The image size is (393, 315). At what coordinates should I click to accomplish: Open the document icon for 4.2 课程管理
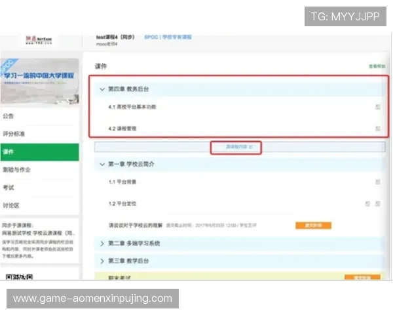point(378,129)
